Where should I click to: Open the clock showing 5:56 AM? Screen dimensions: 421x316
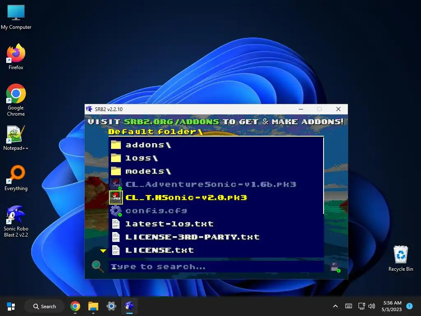point(392,306)
